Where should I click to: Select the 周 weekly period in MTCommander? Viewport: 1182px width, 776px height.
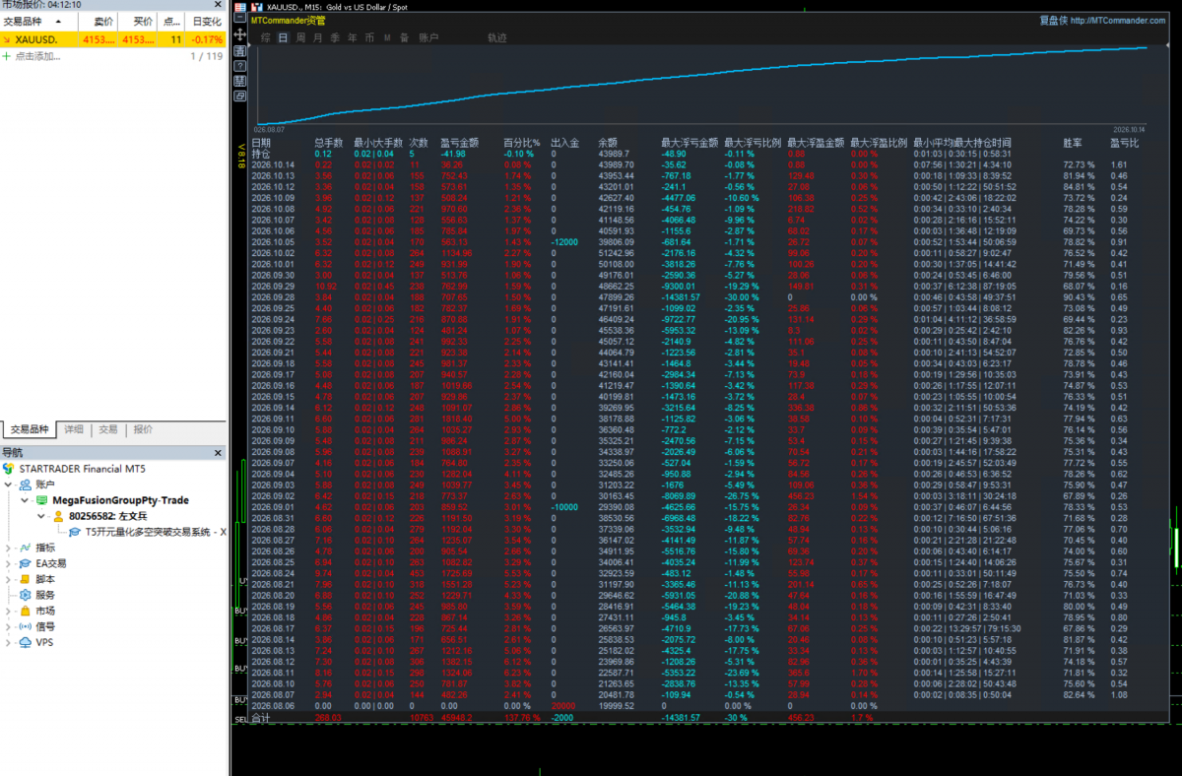pos(300,37)
